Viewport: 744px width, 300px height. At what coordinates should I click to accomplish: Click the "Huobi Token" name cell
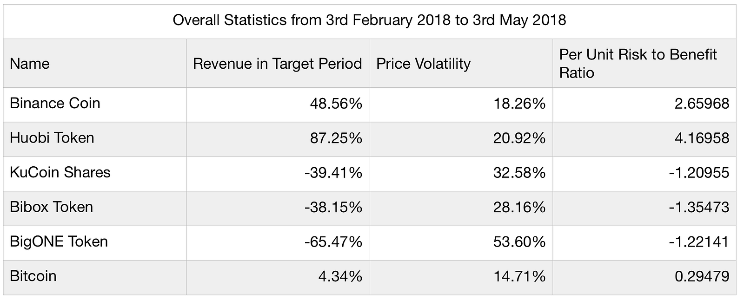point(52,138)
